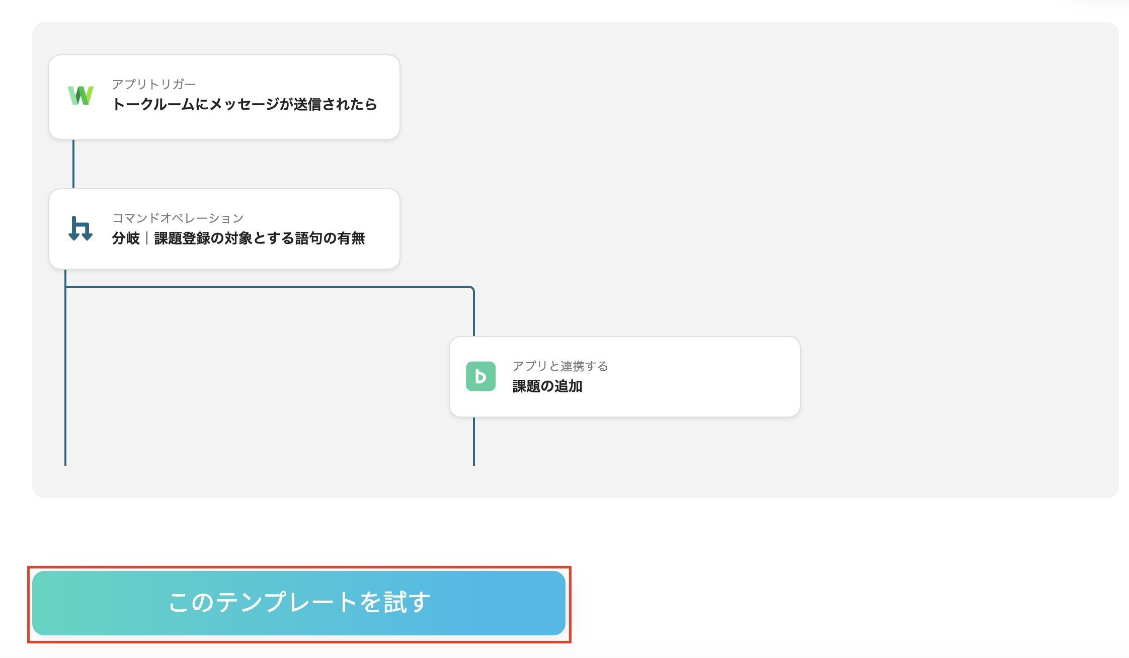1129x658 pixels.
Task: Open the 課題の追加 step
Action: [x=547, y=386]
